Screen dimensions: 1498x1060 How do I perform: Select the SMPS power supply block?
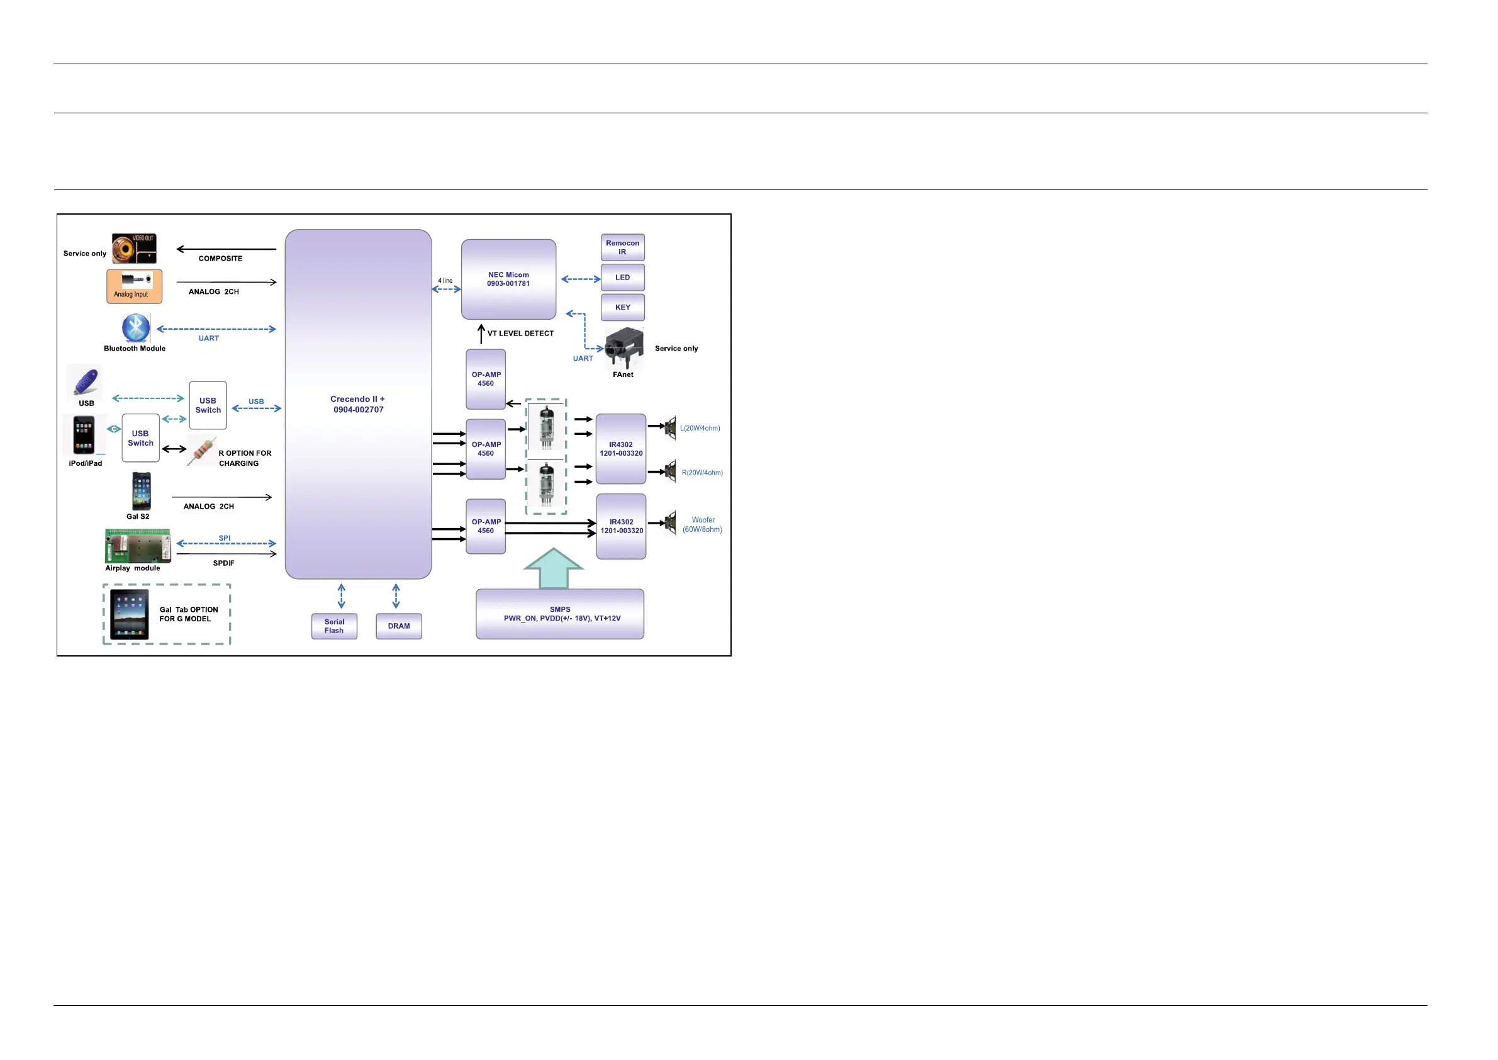point(560,614)
